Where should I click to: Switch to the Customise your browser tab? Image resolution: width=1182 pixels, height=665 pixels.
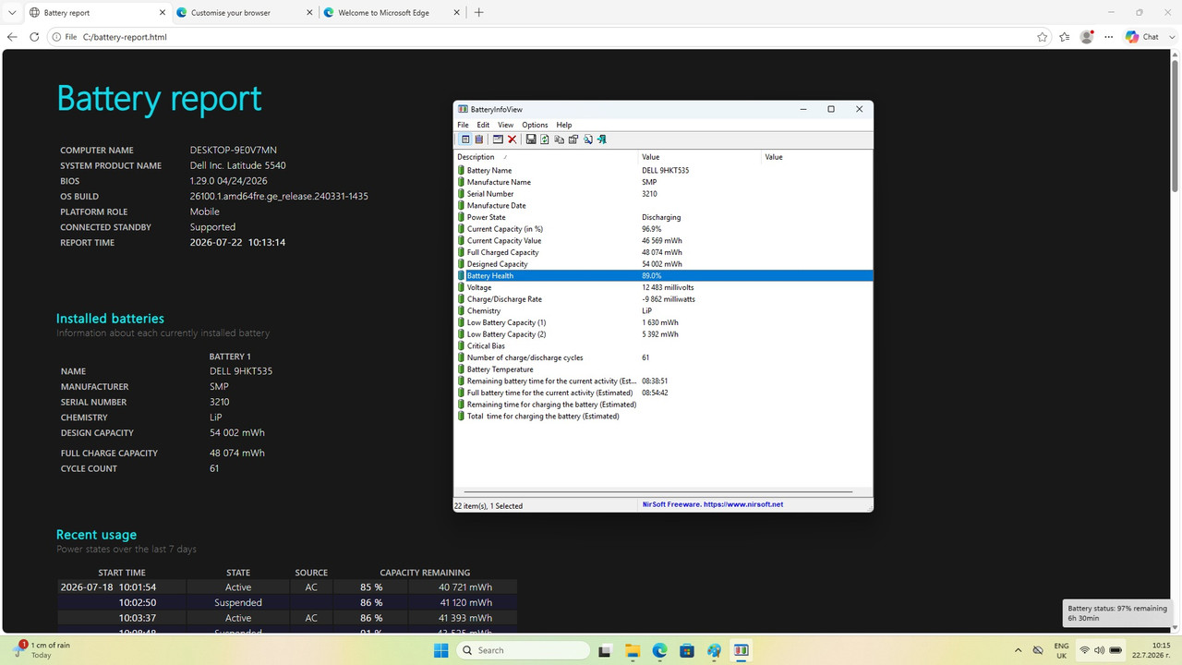click(x=243, y=13)
